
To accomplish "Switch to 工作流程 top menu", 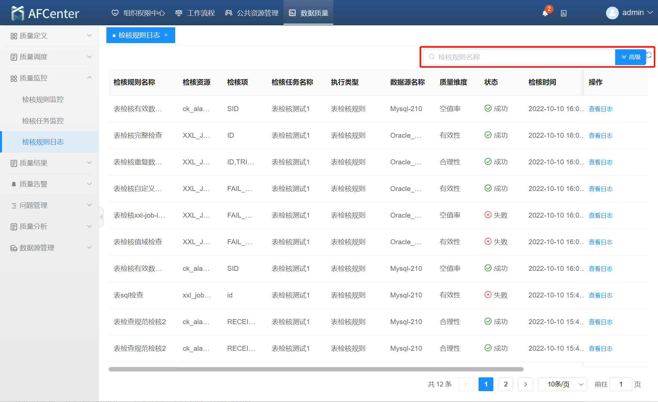I will [195, 13].
